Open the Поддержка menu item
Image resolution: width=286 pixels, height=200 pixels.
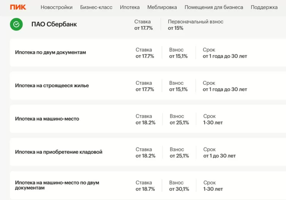(264, 7)
